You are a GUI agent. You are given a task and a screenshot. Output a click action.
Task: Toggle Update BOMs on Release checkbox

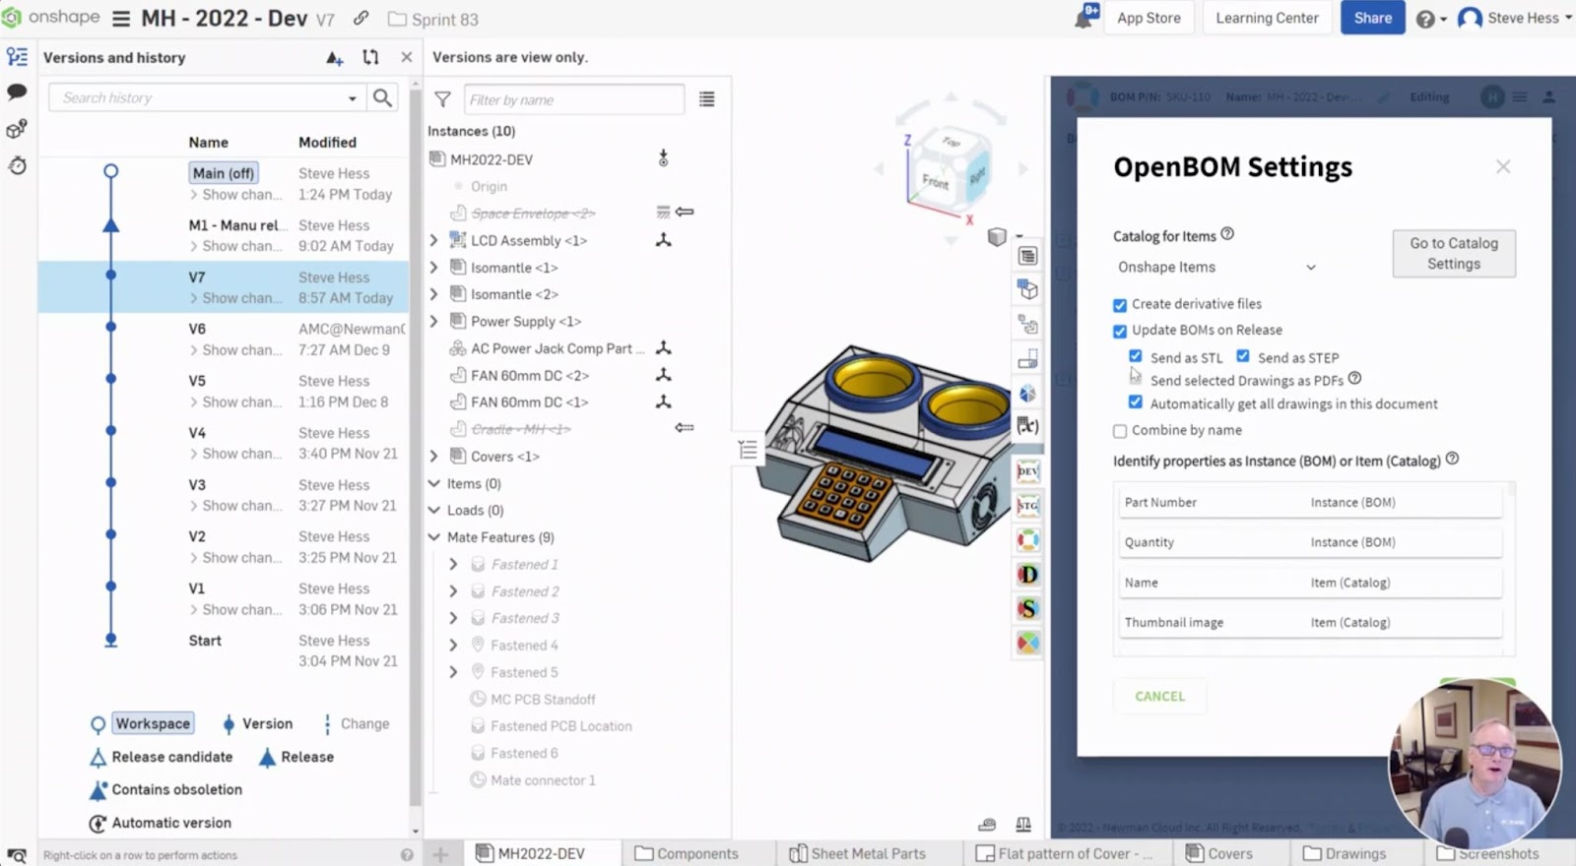click(1120, 331)
